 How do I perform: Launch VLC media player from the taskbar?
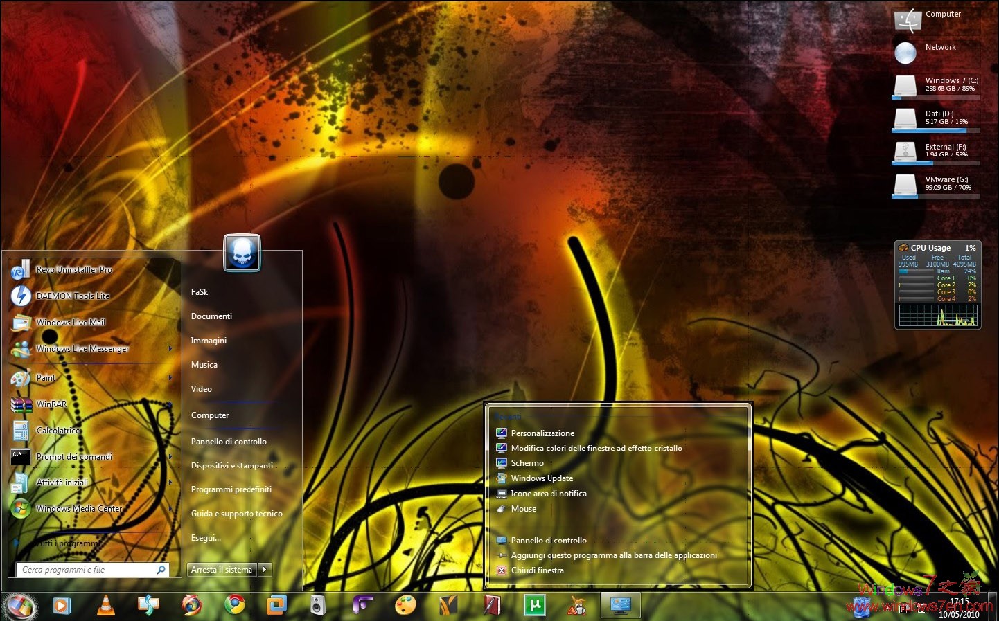point(105,606)
